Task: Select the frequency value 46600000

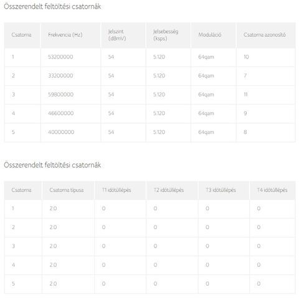Action: click(x=60, y=113)
